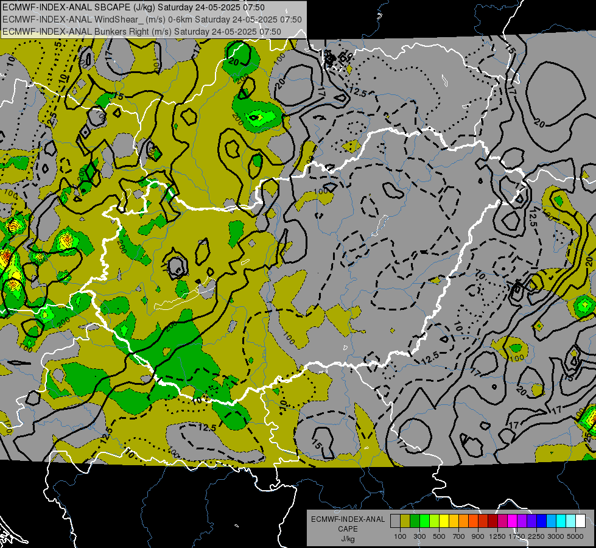
Task: Click the CAPE label in the legend
Action: click(348, 529)
